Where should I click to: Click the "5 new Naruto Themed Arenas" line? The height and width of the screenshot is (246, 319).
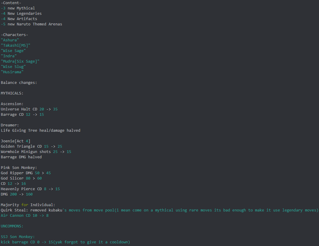(x=32, y=24)
